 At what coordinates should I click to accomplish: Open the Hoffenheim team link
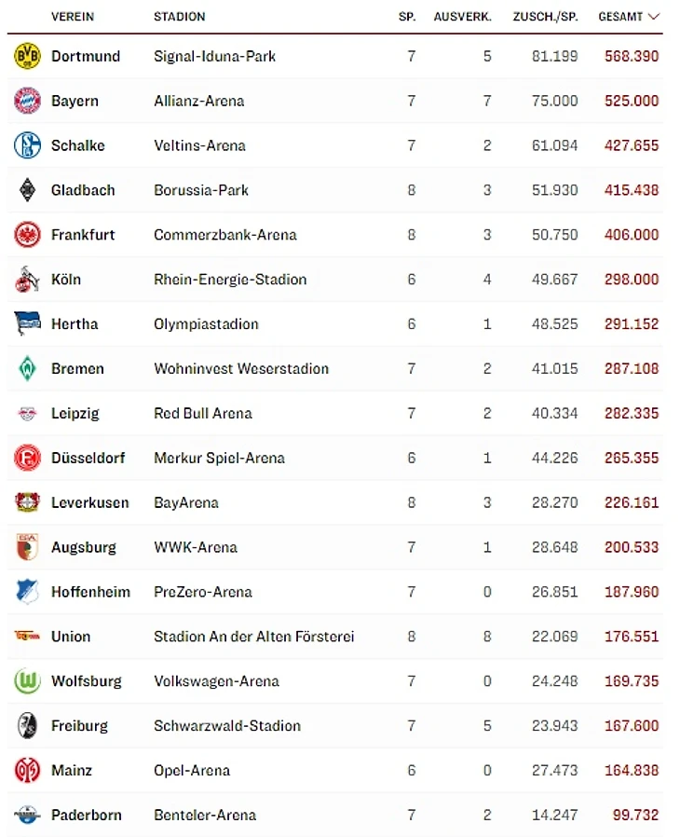pyautogui.click(x=90, y=592)
